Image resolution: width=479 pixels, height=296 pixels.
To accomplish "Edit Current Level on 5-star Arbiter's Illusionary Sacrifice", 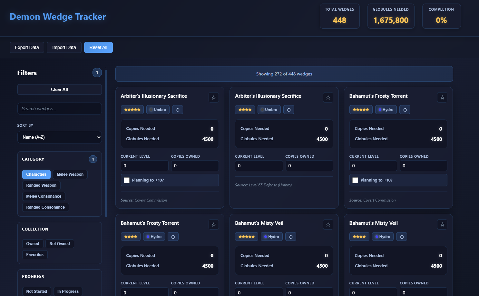I will (145, 166).
